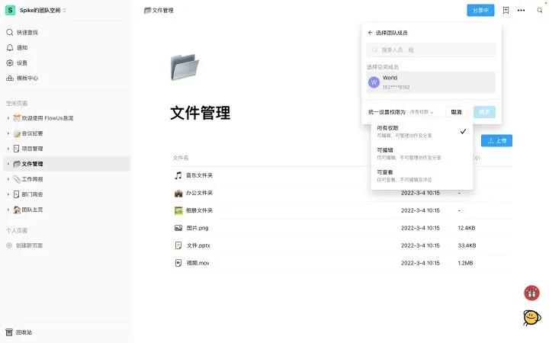Click the green S workspace avatar
Viewport: 549px width, 343px height.
(x=10, y=10)
